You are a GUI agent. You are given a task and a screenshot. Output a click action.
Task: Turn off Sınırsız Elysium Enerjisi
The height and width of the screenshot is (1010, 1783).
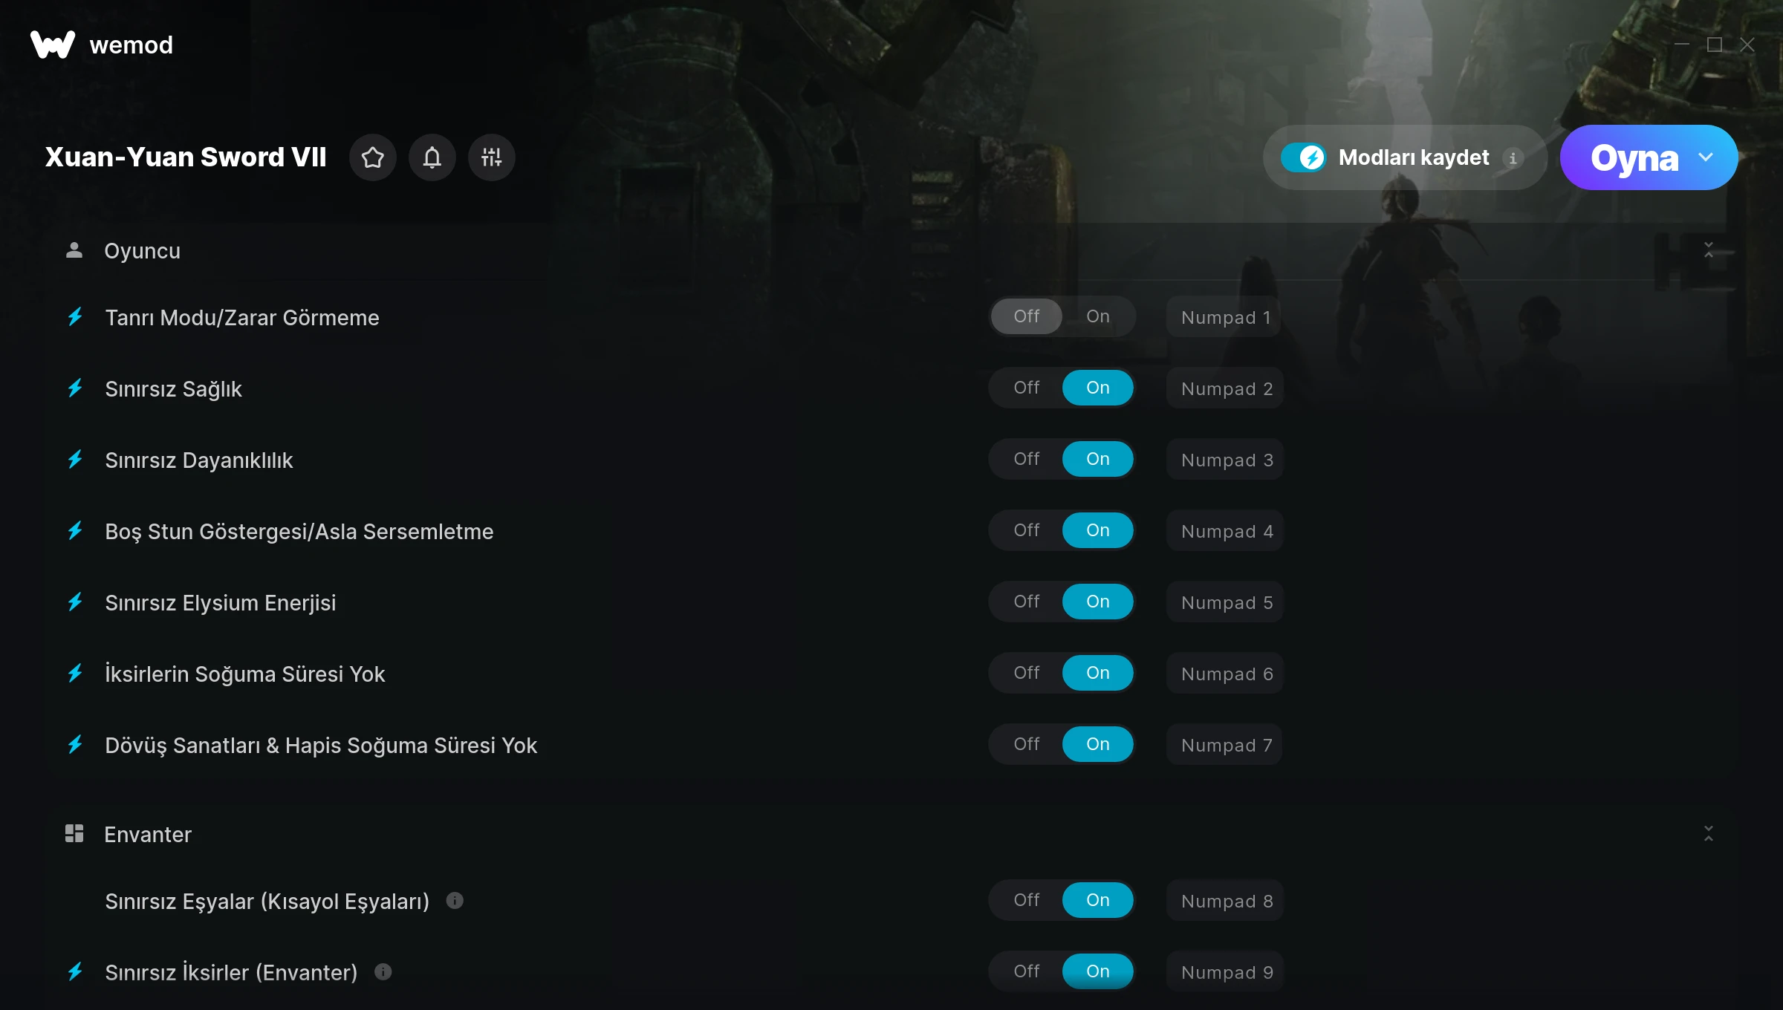(x=1027, y=602)
